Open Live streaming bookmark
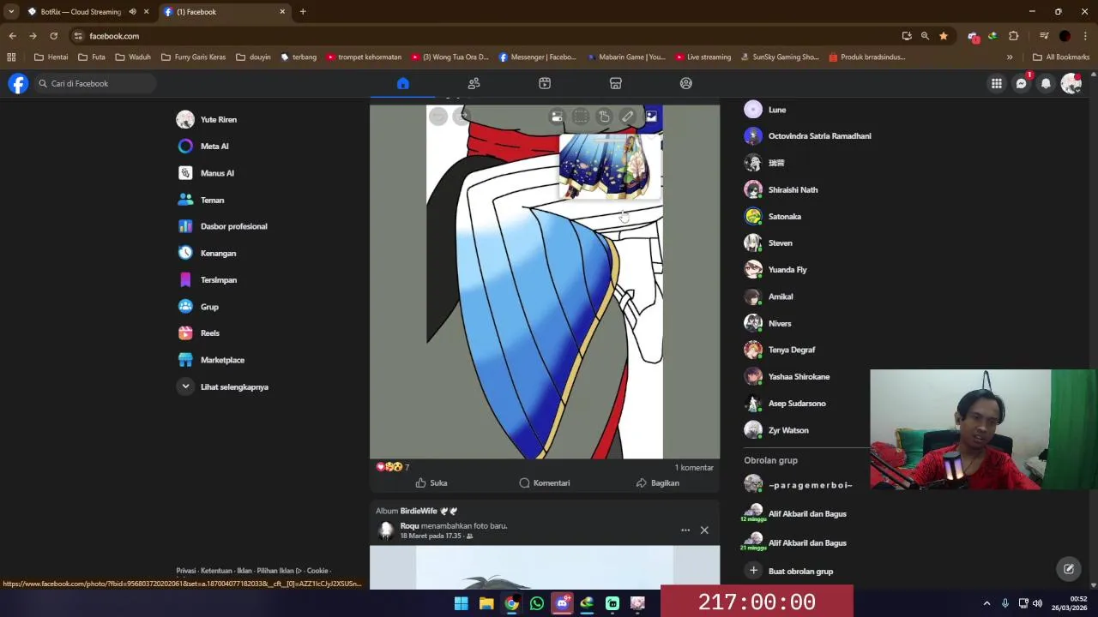 click(703, 57)
